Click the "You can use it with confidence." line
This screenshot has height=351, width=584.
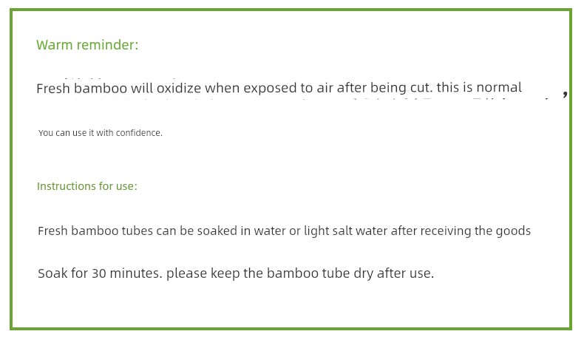pos(101,133)
